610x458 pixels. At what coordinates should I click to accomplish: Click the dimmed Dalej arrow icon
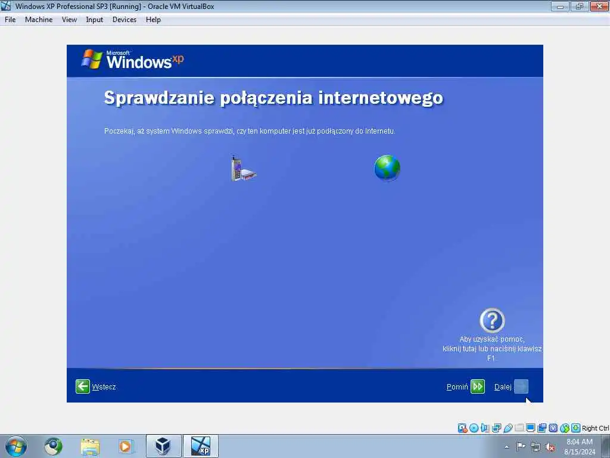pos(521,386)
